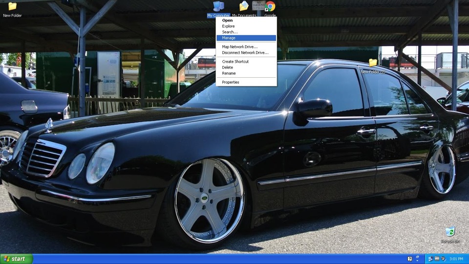Click the taskbar clock showing 3:01 PM
The image size is (469, 264).
click(x=456, y=259)
